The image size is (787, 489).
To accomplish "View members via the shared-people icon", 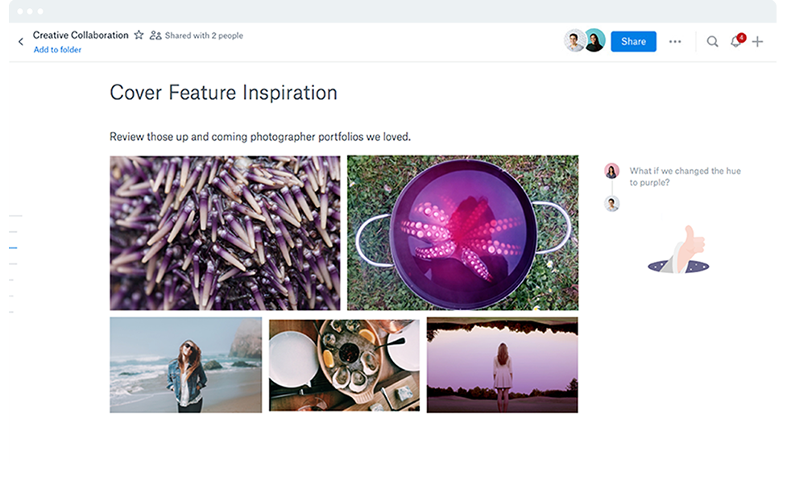I will [x=155, y=35].
